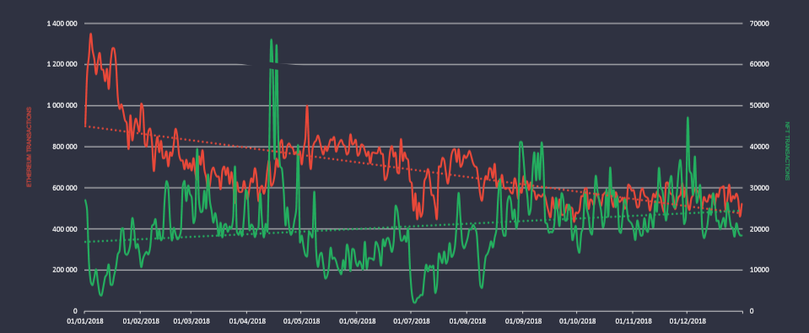809x333 pixels.
Task: Click the 800 000 left axis label
Action: point(66,147)
